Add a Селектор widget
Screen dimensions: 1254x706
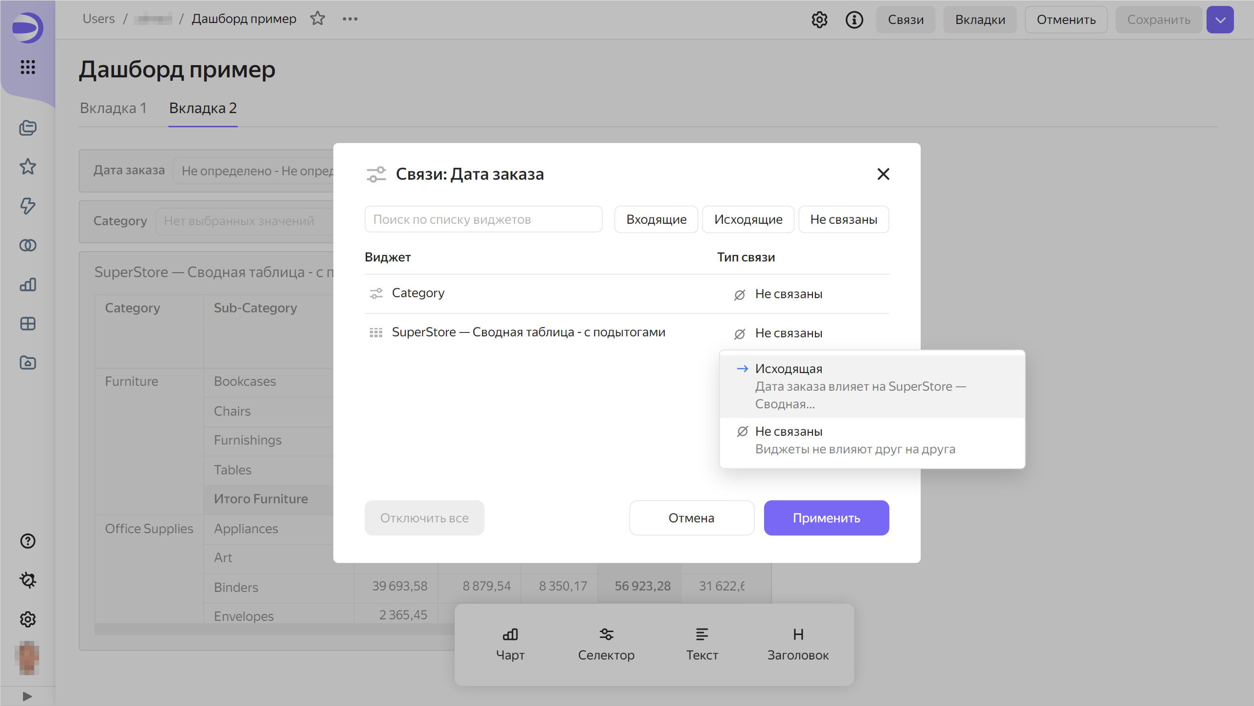pyautogui.click(x=606, y=644)
